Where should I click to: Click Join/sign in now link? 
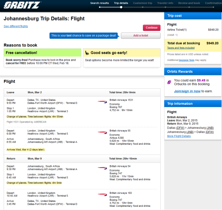(x=187, y=91)
